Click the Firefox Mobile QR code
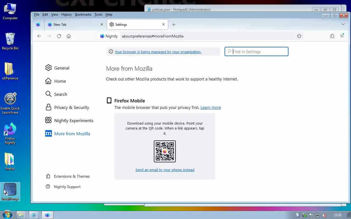The image size is (351, 219). click(x=165, y=151)
